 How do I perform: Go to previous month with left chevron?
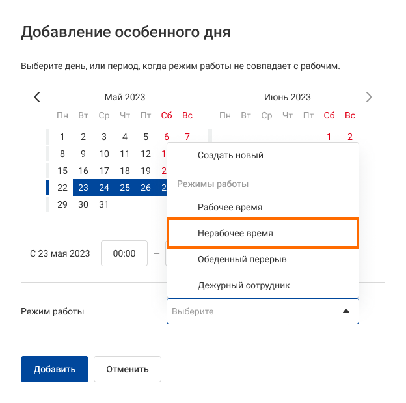pos(37,97)
